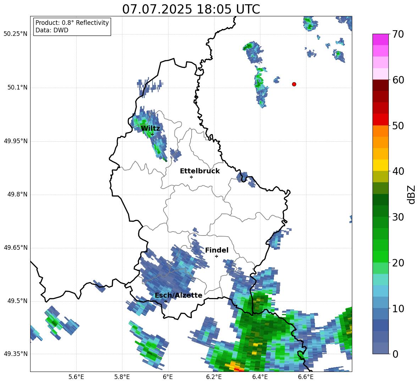This screenshot has width=420, height=384.
Task: Pick the dark red swatch below 60 dBZ
Action: coord(380,85)
